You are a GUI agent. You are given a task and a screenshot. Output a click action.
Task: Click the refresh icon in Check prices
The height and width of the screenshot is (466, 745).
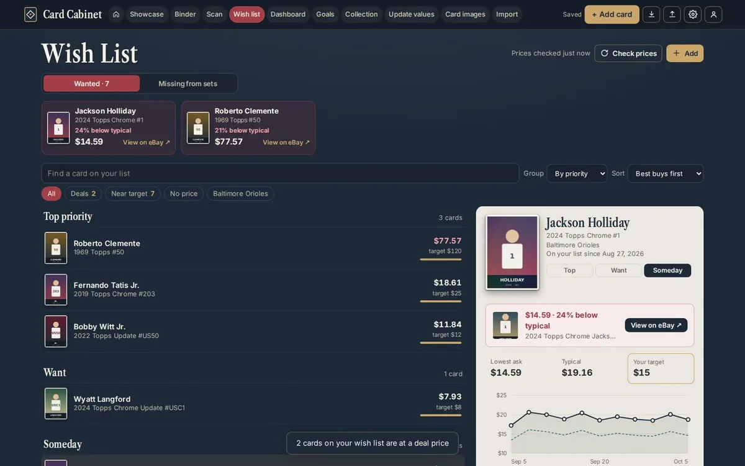[605, 53]
